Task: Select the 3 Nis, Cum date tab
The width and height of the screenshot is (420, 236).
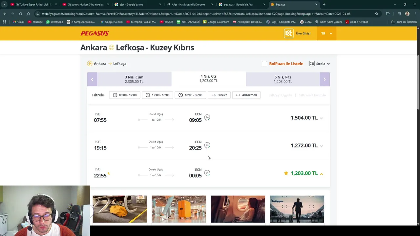Action: [134, 79]
